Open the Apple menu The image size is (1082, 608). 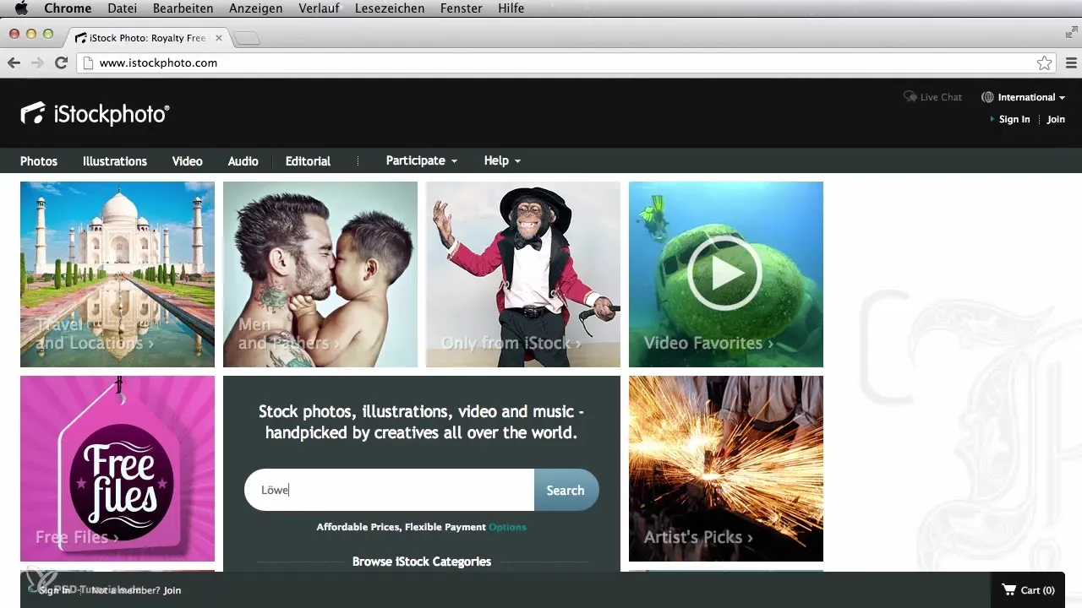coord(22,8)
